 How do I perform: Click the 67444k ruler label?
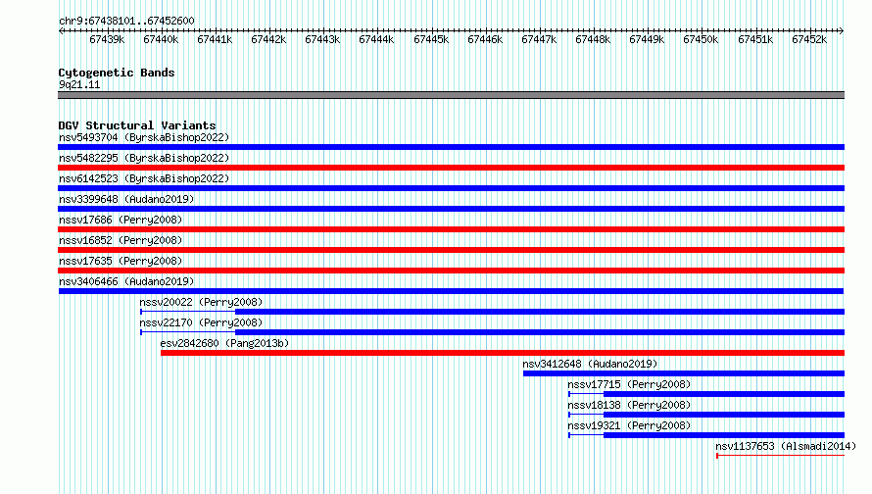click(376, 39)
